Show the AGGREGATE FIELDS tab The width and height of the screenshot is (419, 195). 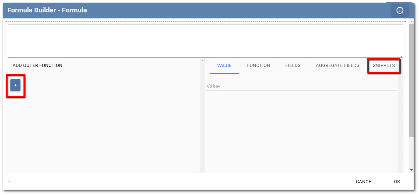[337, 65]
